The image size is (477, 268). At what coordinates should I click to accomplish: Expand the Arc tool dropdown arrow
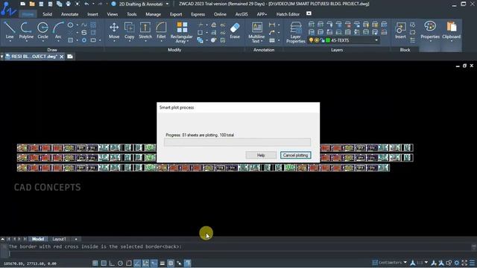pyautogui.click(x=58, y=41)
